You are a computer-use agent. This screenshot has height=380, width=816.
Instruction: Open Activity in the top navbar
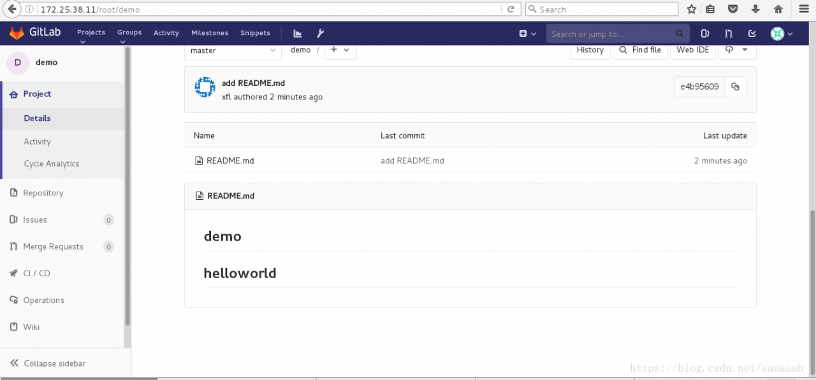pos(166,33)
